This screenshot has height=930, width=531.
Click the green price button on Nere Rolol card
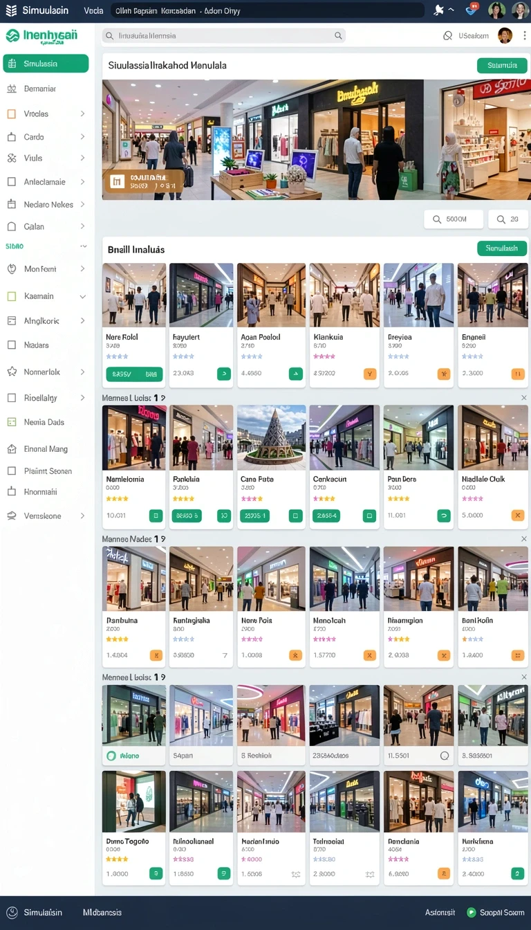[x=134, y=374]
